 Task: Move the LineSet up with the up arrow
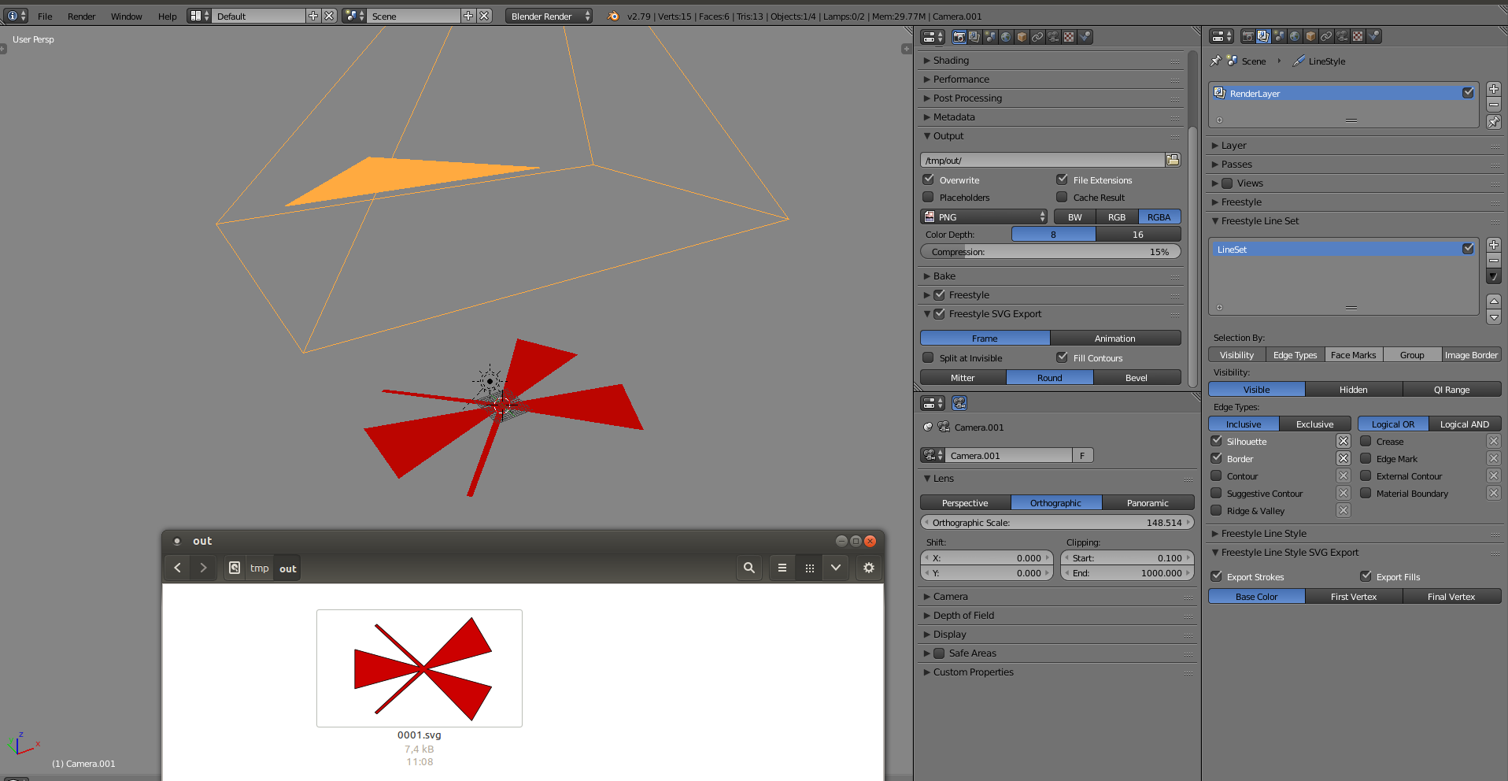1494,302
